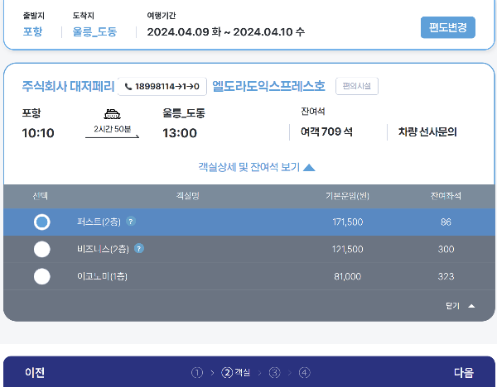Click the 엘도라도익스프레스호 ship name
Viewport: 497px width, 387px height.
pos(268,86)
